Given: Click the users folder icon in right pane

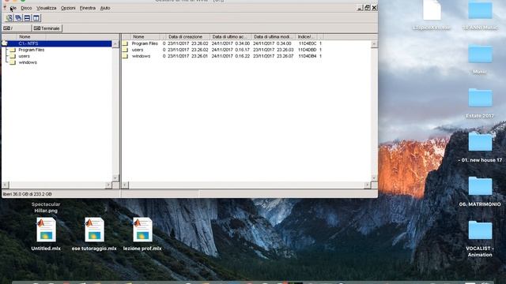Looking at the screenshot, I should point(126,50).
